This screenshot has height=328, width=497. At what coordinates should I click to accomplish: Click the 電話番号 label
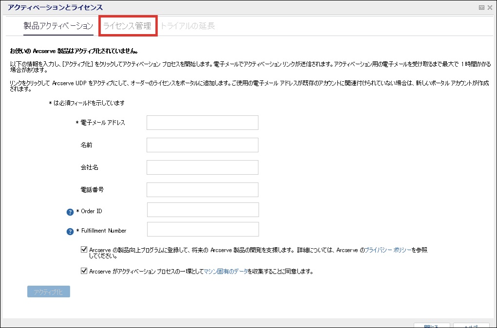92,190
